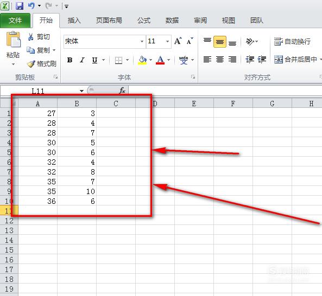Image resolution: width=322 pixels, height=296 pixels.
Task: Click Copy (复制) icon
Action: tap(30, 50)
